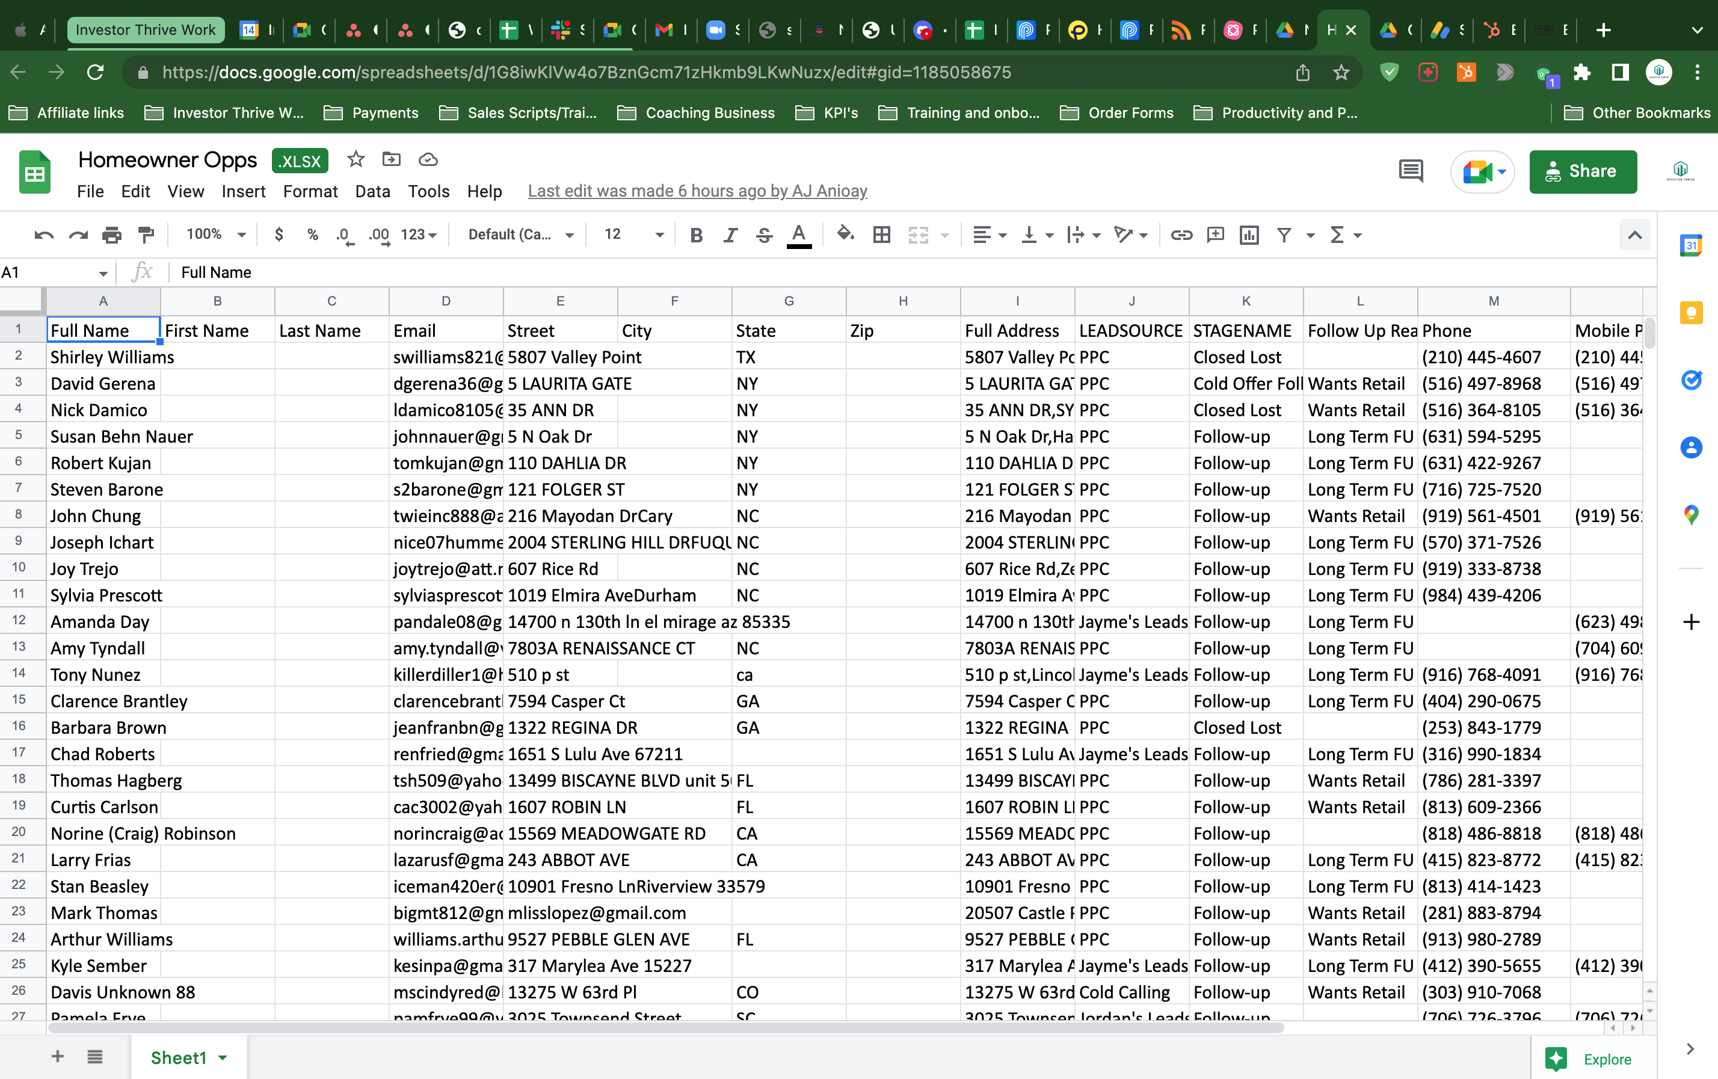The image size is (1718, 1079).
Task: Expand the merge cells options arrow
Action: [946, 235]
